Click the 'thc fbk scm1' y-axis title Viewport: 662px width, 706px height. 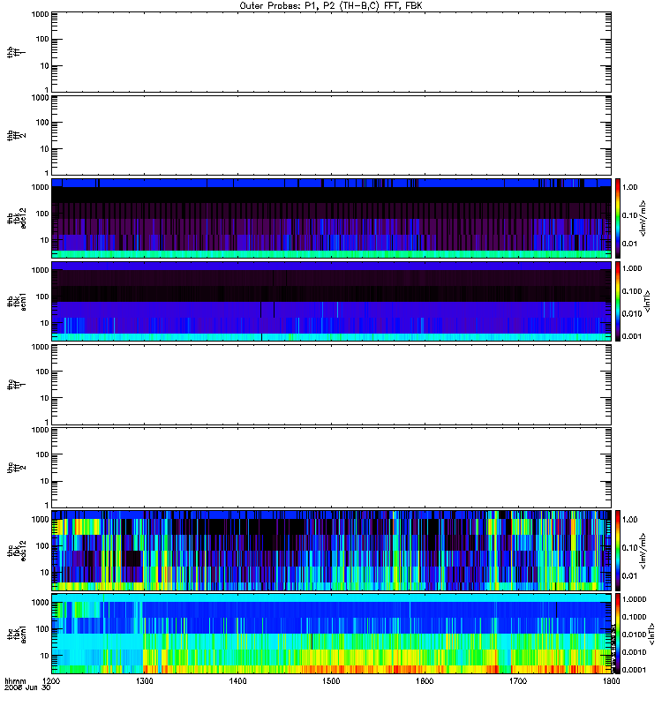[17, 634]
